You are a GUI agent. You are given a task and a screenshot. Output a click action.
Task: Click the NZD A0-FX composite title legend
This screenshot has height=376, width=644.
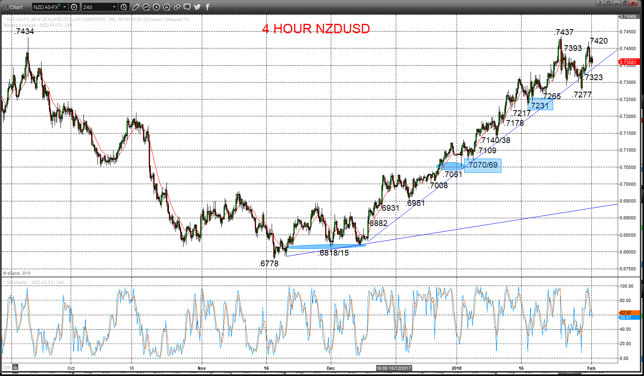[x=97, y=19]
